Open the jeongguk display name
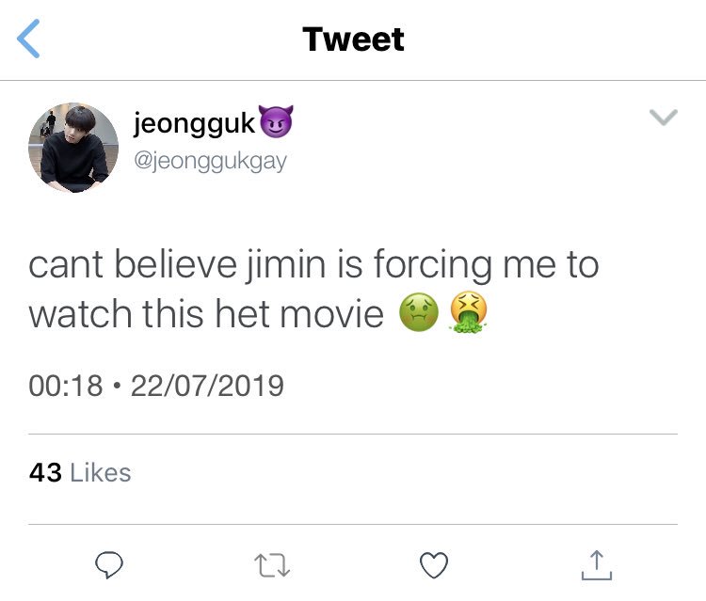This screenshot has width=706, height=601. click(195, 123)
